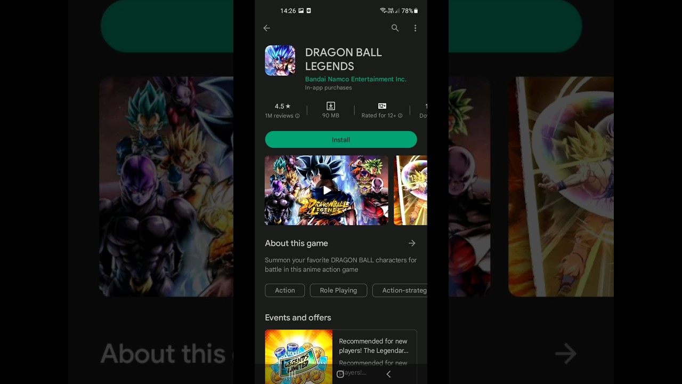
Task: Open the About this game arrow
Action: tap(412, 243)
